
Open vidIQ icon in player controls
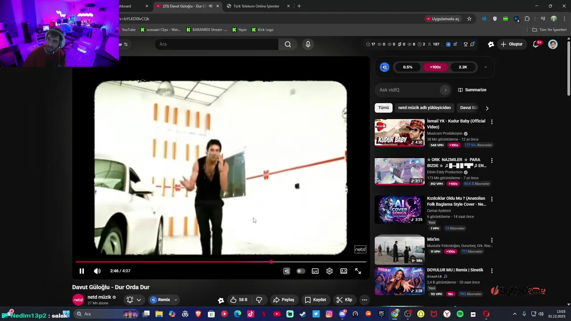click(287, 271)
